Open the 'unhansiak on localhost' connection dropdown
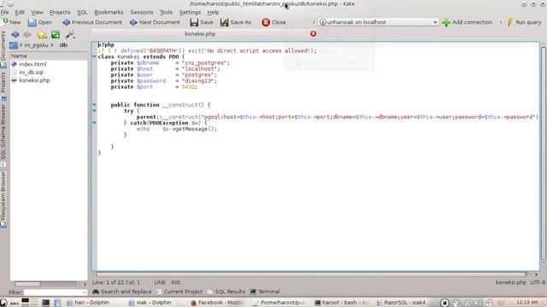 click(378, 22)
